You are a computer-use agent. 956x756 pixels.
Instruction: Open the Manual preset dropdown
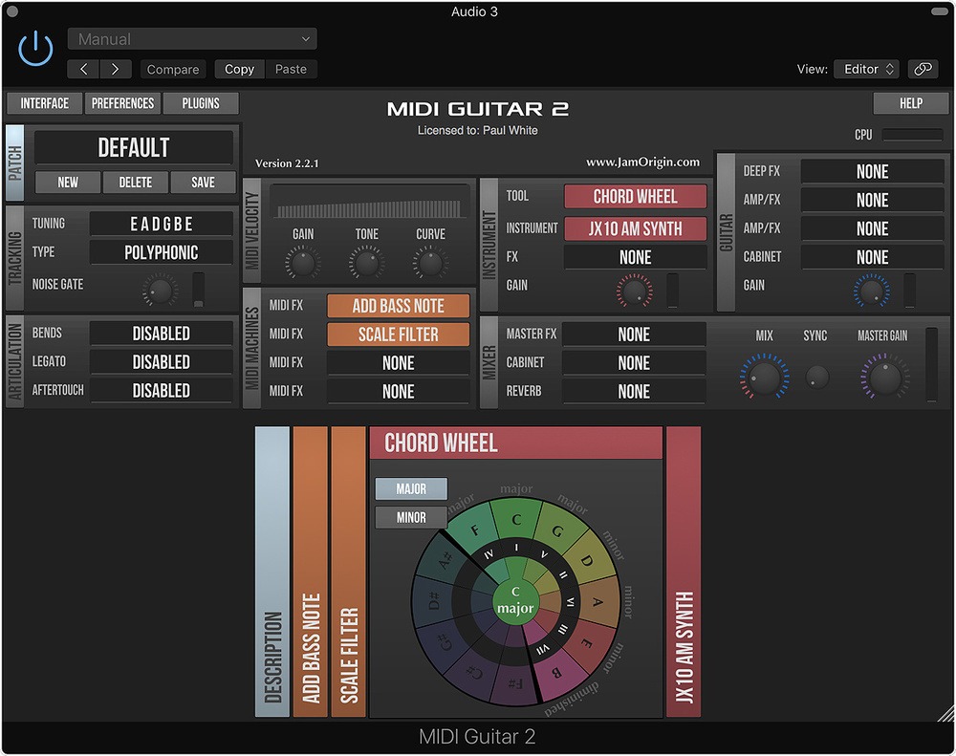192,39
